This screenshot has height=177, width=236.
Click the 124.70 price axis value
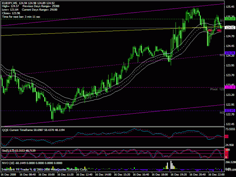230,36
